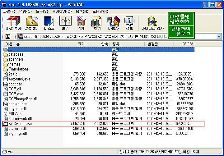
Task: Go up one folder with the arrow button
Action: point(8,36)
